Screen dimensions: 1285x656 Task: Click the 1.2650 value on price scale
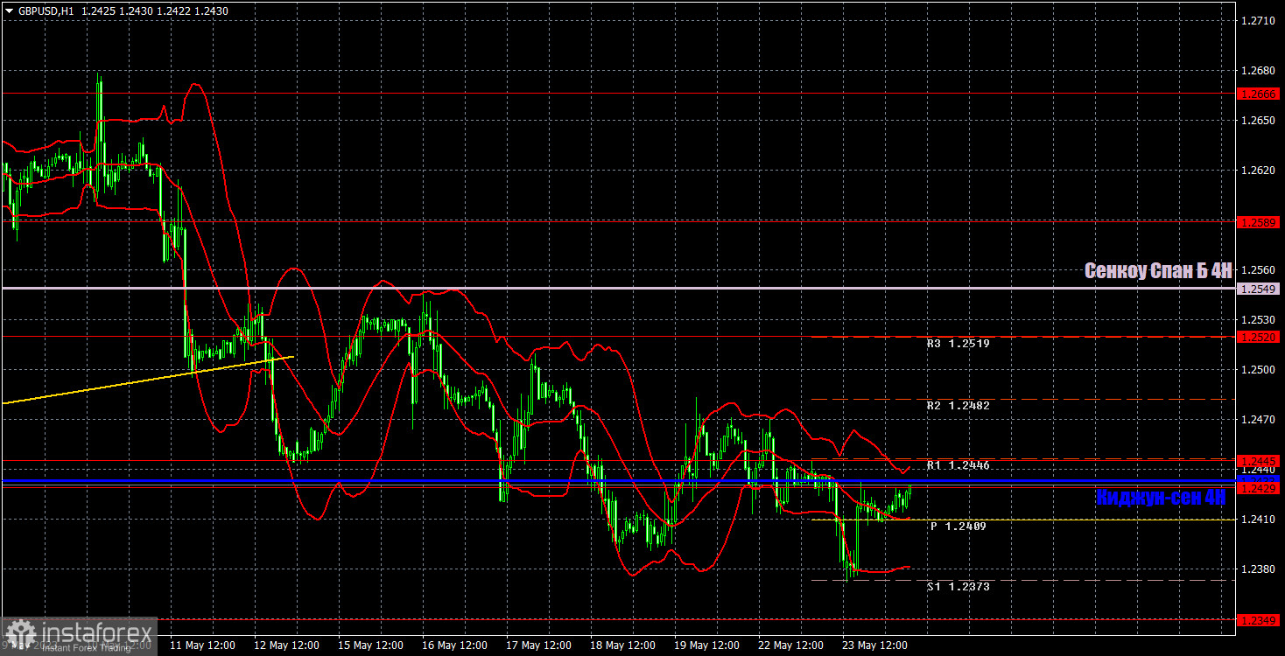[1260, 120]
